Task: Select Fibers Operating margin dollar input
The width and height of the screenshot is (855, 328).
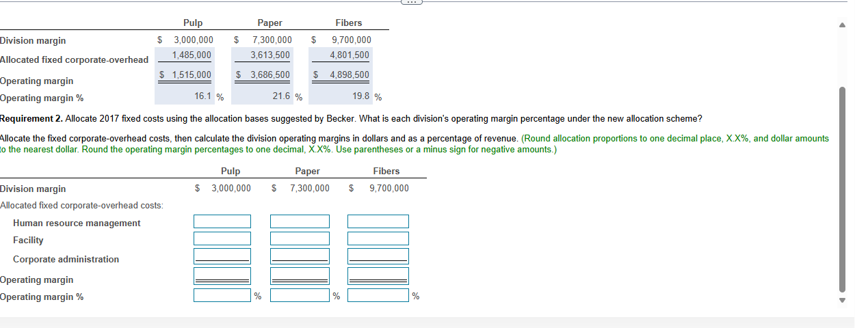Action: [x=378, y=275]
